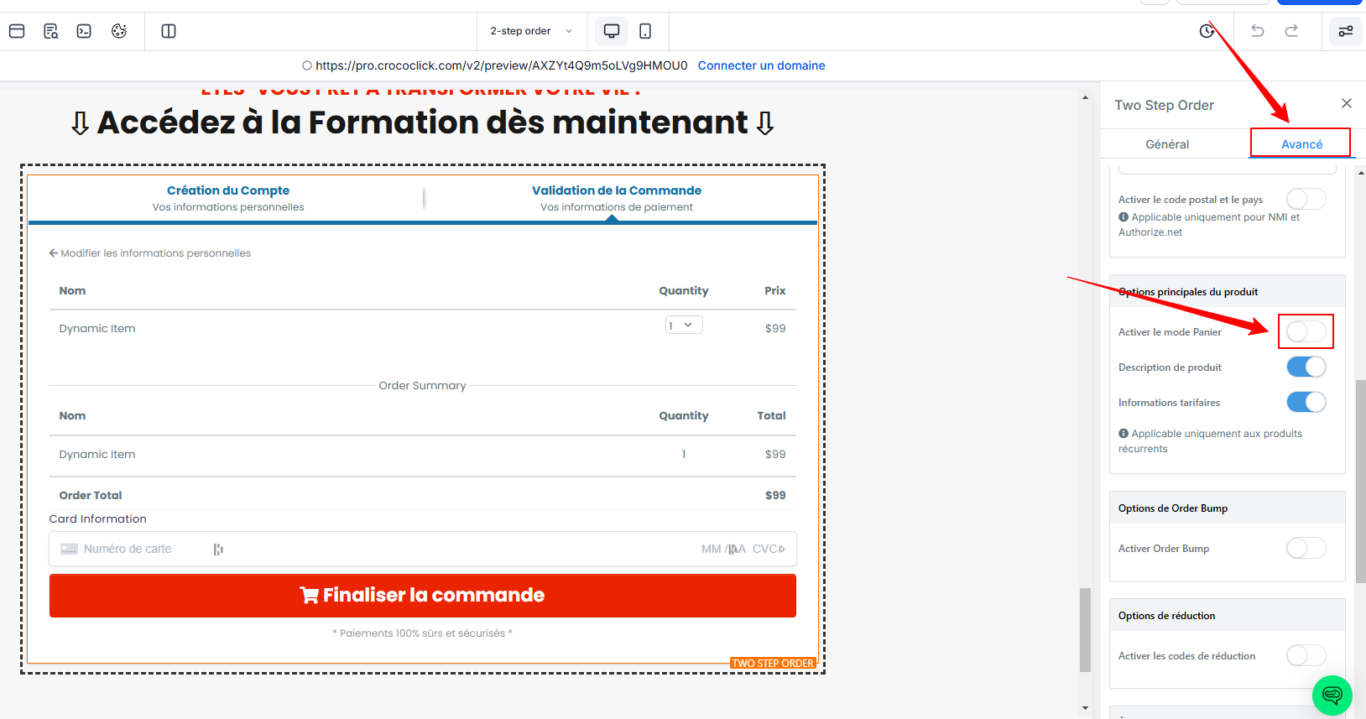
Task: Click the Numéro de carte input field
Action: [143, 549]
